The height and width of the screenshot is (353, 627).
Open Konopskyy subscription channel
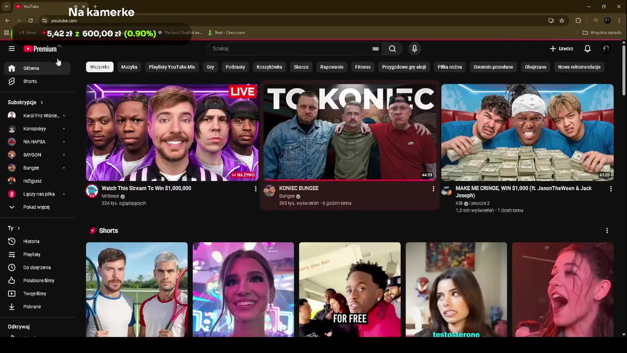click(x=37, y=128)
